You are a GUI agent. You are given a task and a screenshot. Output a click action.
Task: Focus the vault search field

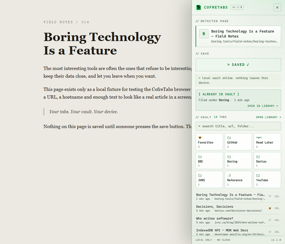(x=238, y=126)
